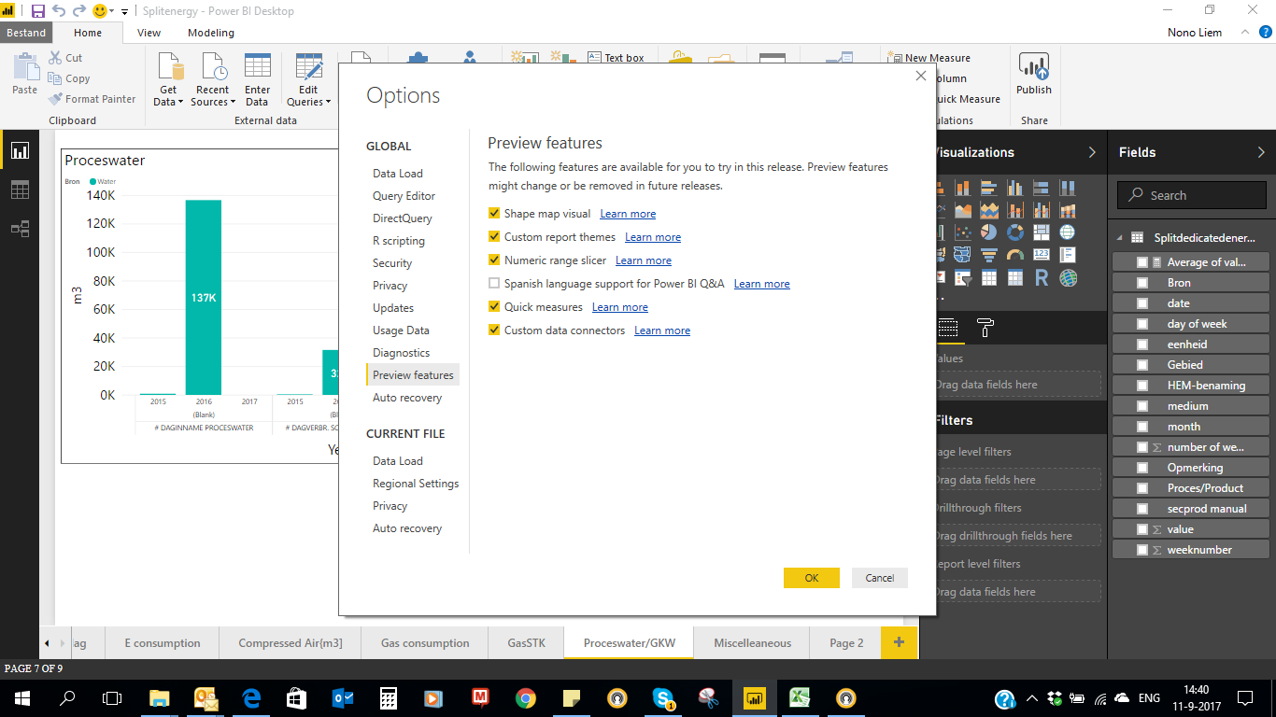Screen dimensions: 1276x717
Task: Switch to Data view in left sidebar
Action: [20, 190]
